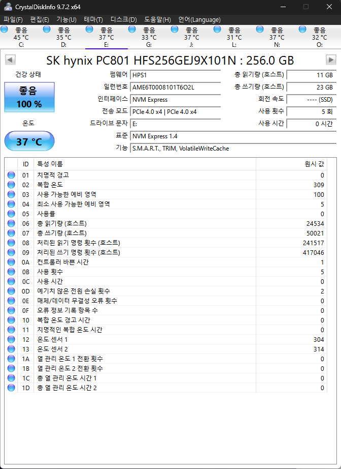
Task: Open the 디스크(D) menu
Action: 123,20
